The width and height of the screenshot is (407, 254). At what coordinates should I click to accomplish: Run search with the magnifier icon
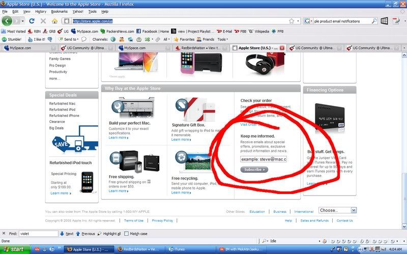pos(374,21)
